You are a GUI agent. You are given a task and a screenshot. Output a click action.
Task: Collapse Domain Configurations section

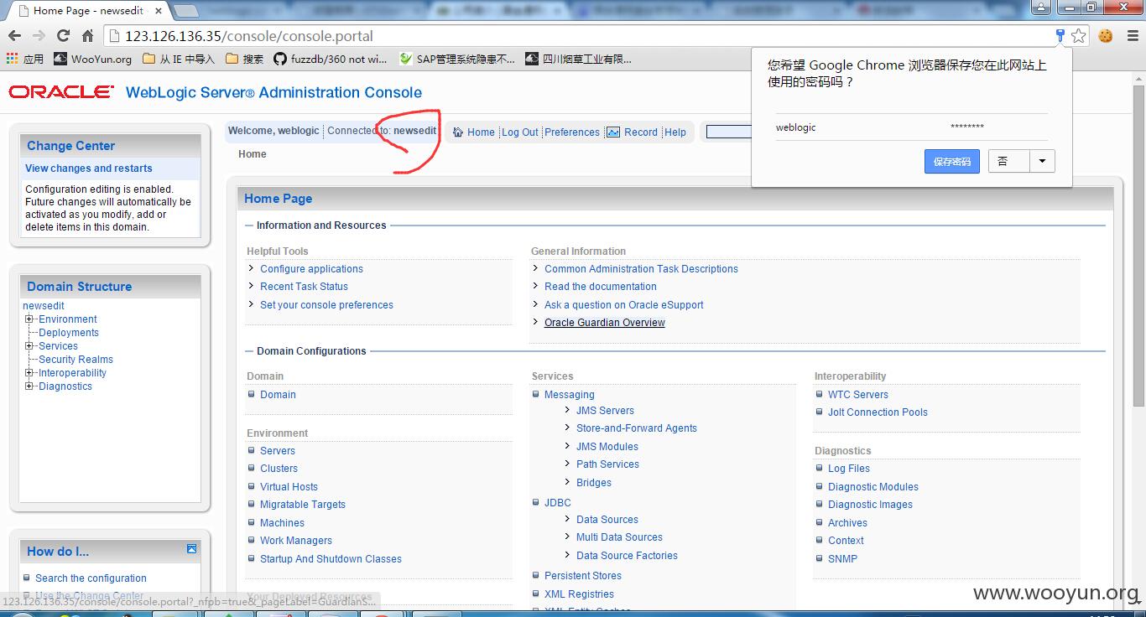point(249,351)
